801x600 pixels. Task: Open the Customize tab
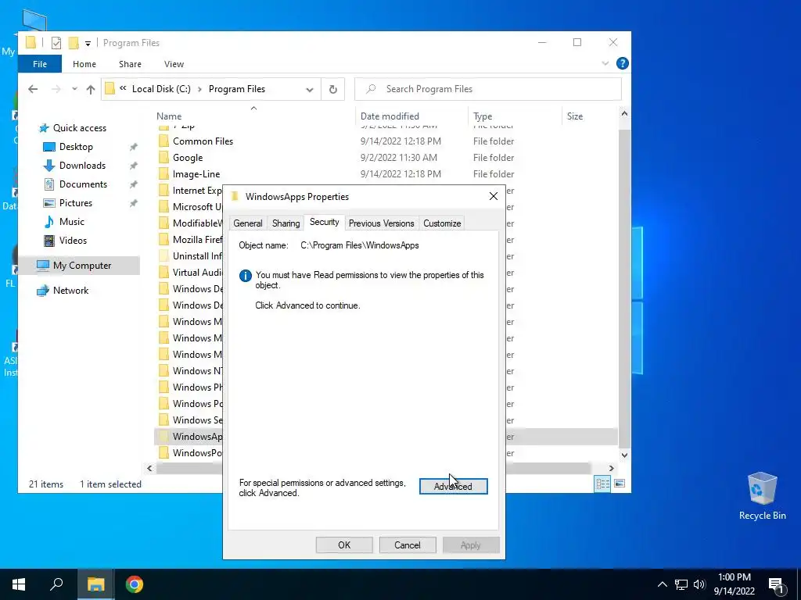pyautogui.click(x=442, y=223)
